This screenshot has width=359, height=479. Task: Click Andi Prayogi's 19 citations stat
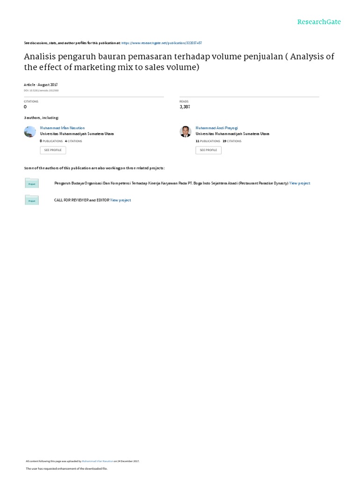[x=232, y=141]
